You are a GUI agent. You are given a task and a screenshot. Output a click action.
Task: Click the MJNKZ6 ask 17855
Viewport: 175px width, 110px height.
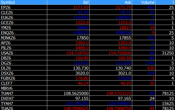[x=125, y=38]
